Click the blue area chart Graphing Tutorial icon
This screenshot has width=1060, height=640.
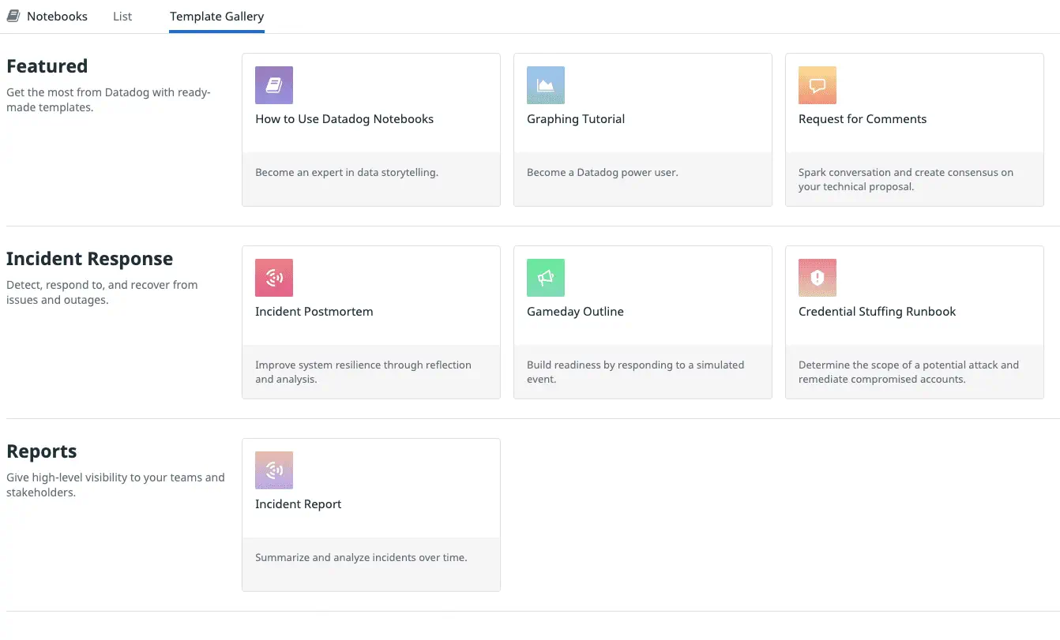[546, 85]
